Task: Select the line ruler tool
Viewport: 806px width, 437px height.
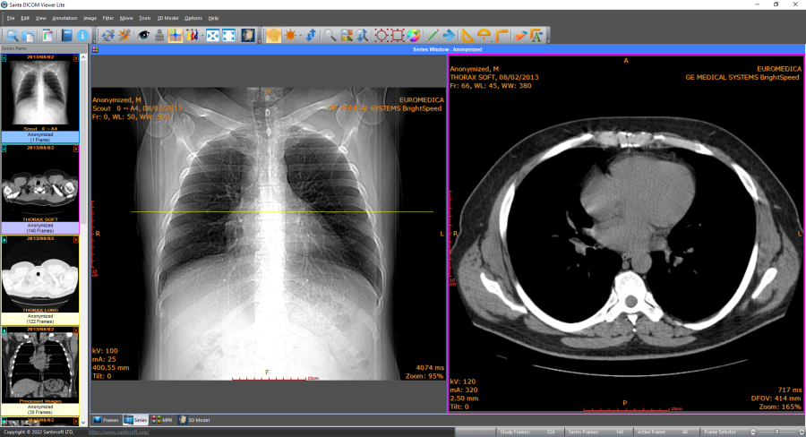Action: 432,36
